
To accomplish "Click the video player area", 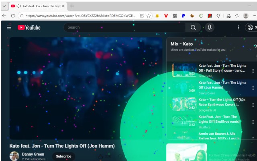I will 86,88.
